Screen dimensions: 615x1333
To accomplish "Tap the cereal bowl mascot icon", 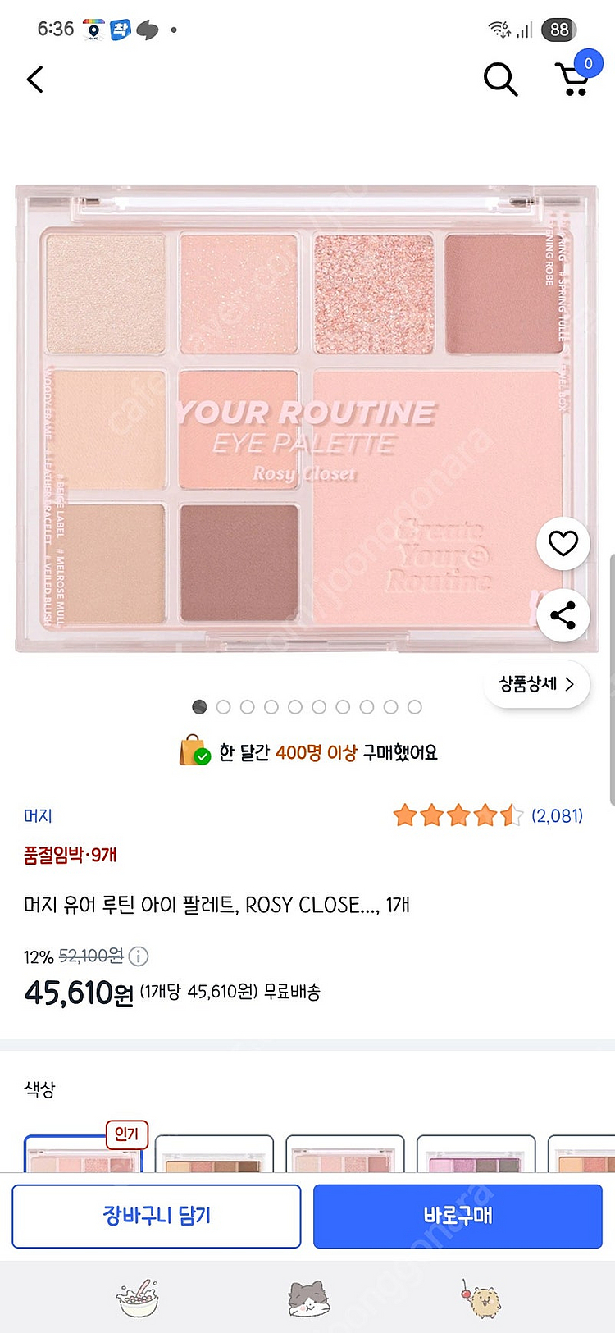I will 138,1299.
